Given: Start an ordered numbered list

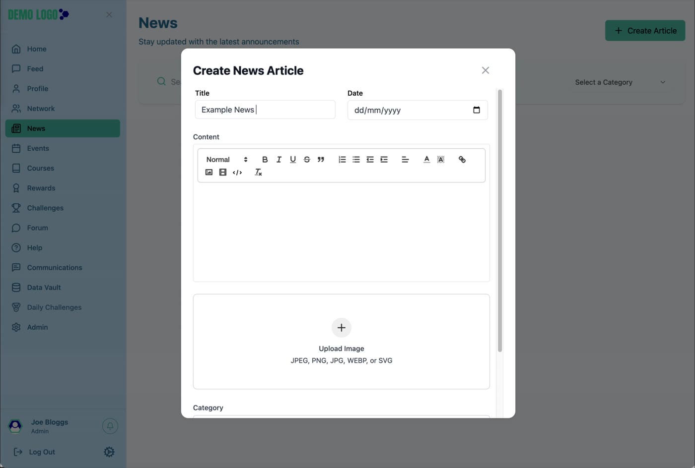Looking at the screenshot, I should 342,160.
